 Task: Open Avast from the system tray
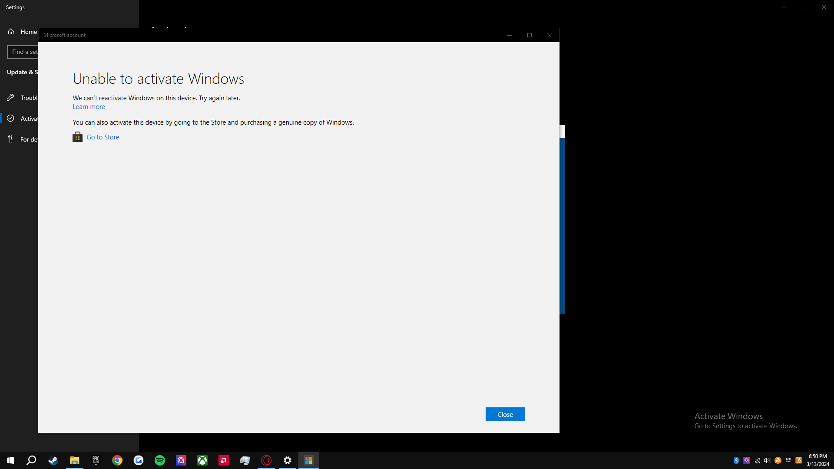778,460
